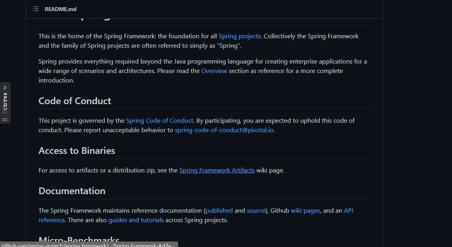Click the Octotree hamburger pin icon
Image resolution: width=452 pixels, height=247 pixels.
click(x=5, y=120)
